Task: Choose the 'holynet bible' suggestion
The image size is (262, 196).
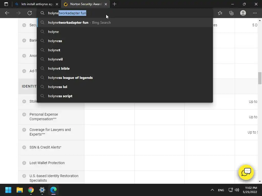Action: 125,68
